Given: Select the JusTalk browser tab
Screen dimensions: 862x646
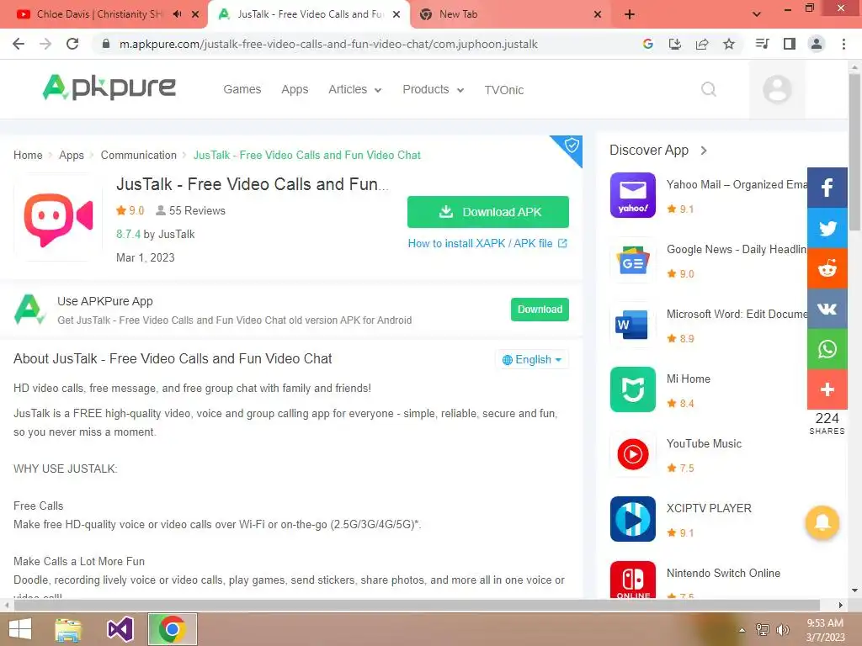Looking at the screenshot, I should (x=308, y=14).
